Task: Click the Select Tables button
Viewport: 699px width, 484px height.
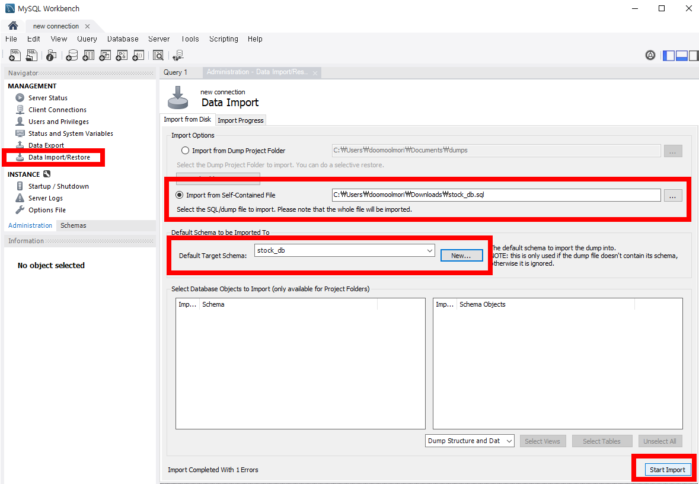Action: [601, 441]
